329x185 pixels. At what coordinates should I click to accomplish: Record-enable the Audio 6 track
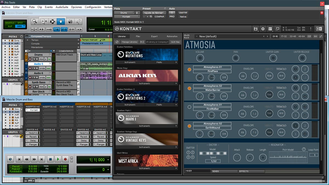[x=30, y=78]
